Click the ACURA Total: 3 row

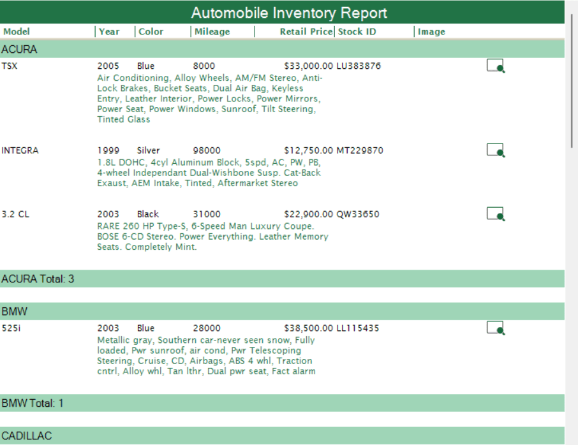(x=282, y=279)
